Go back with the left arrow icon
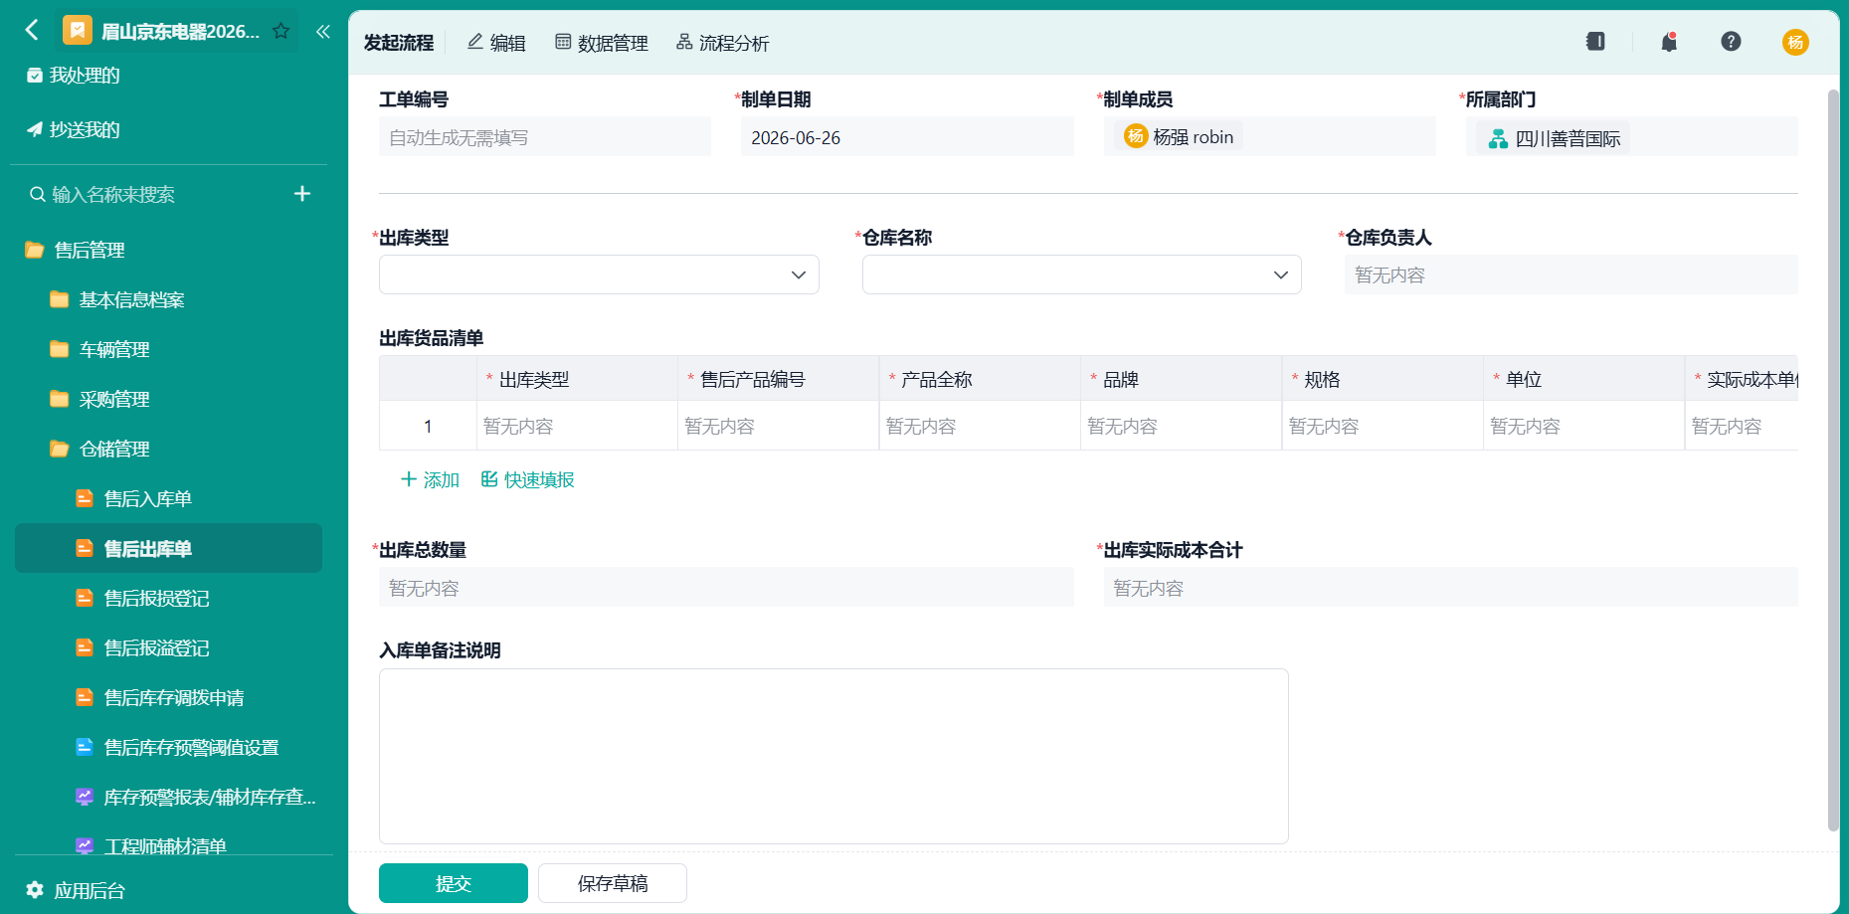This screenshot has width=1849, height=914. click(32, 30)
